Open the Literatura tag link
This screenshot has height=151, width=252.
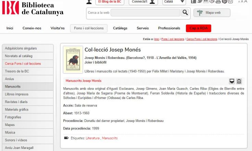(93, 138)
